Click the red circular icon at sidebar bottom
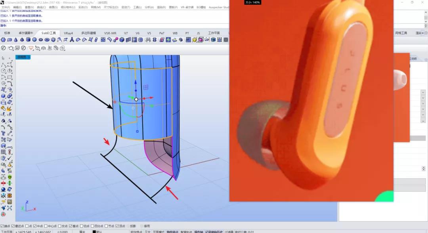 pos(3,214)
